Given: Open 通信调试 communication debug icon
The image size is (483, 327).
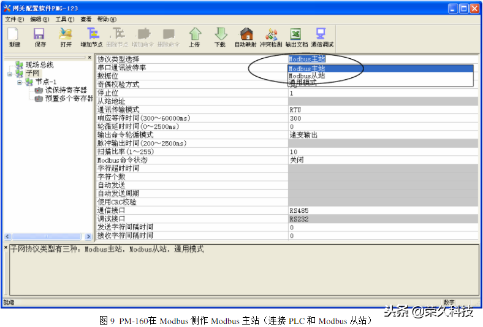Looking at the screenshot, I should tap(321, 34).
